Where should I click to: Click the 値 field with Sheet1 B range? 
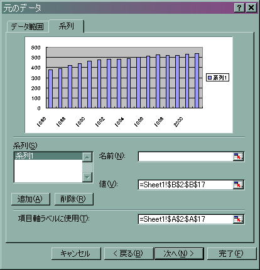click(186, 185)
